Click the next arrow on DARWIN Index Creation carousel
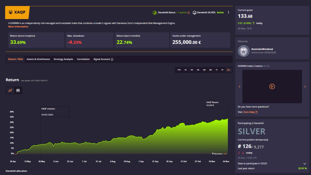The height and width of the screenshot is (175, 311). coord(305,86)
